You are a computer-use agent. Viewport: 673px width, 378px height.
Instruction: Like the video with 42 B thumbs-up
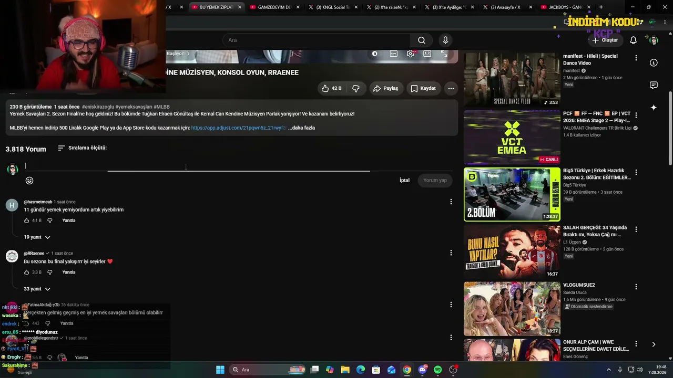point(331,88)
